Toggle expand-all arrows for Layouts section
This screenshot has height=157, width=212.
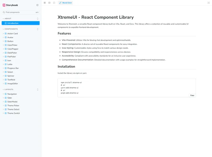click(38, 90)
